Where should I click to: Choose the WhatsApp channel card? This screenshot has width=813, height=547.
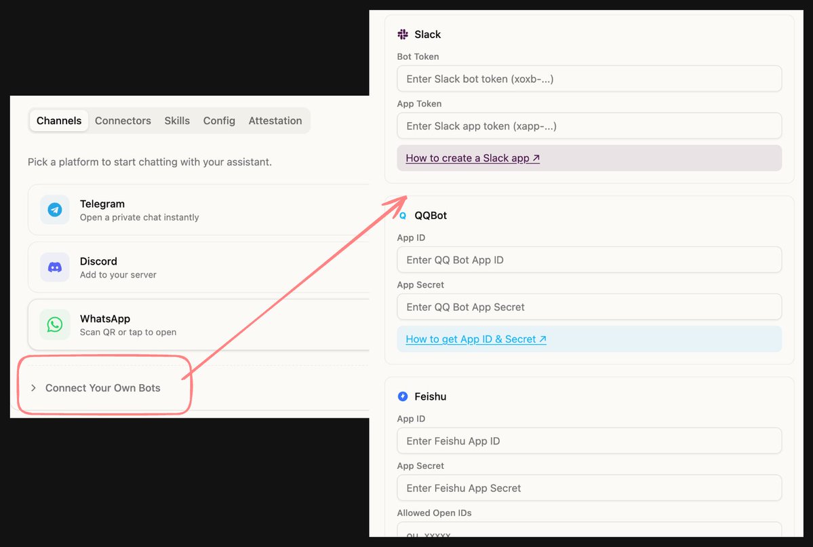point(199,324)
